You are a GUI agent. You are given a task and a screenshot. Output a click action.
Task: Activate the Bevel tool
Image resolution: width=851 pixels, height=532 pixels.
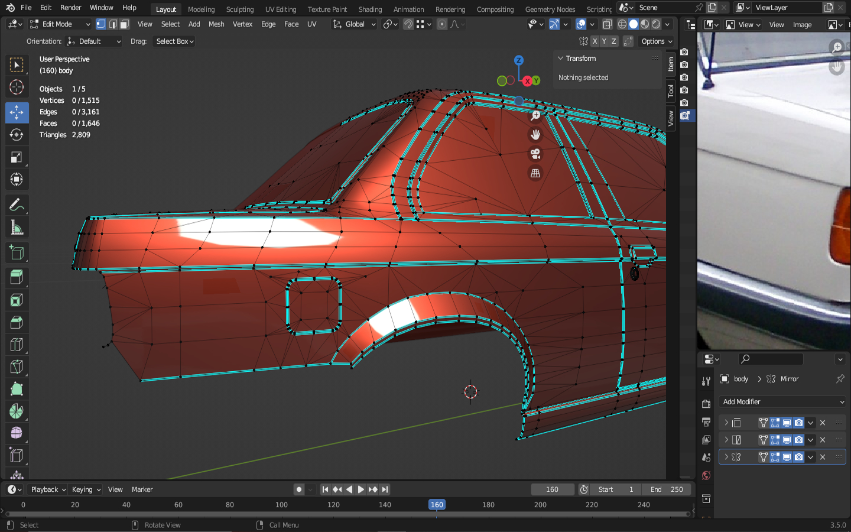[17, 322]
